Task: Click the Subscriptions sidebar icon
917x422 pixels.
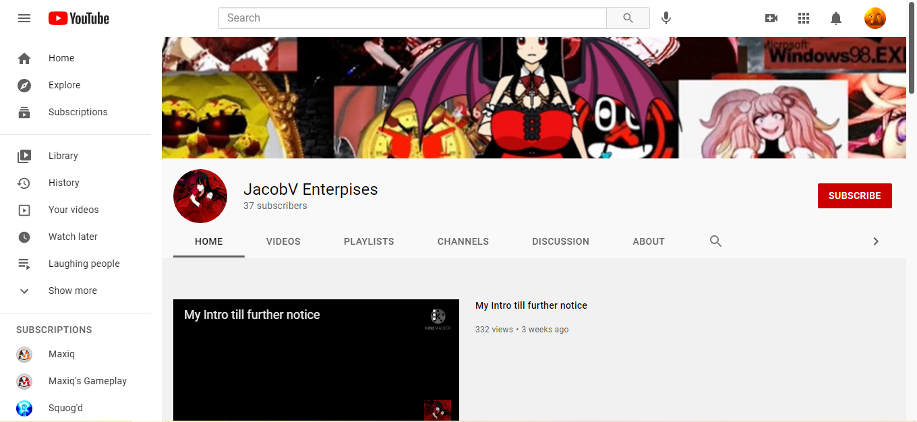Action: (24, 113)
